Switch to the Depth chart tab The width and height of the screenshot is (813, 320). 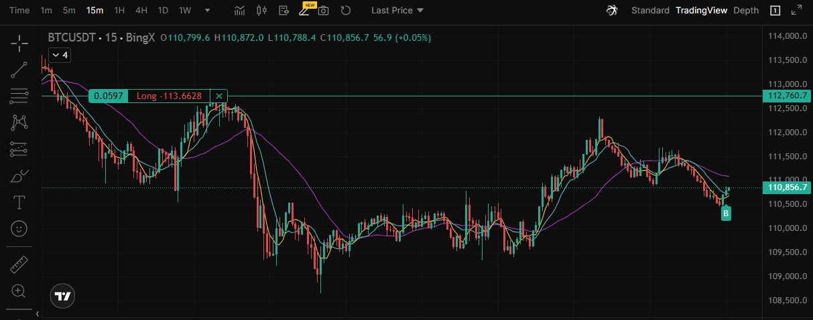(746, 10)
